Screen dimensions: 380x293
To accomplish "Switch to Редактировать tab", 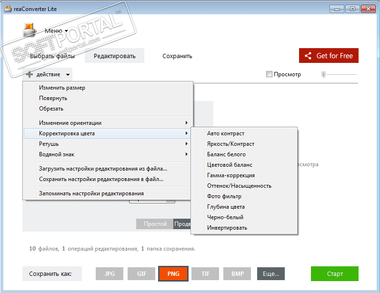I will coord(114,56).
